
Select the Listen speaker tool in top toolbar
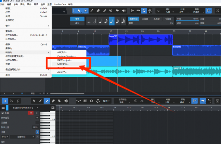[124, 11]
